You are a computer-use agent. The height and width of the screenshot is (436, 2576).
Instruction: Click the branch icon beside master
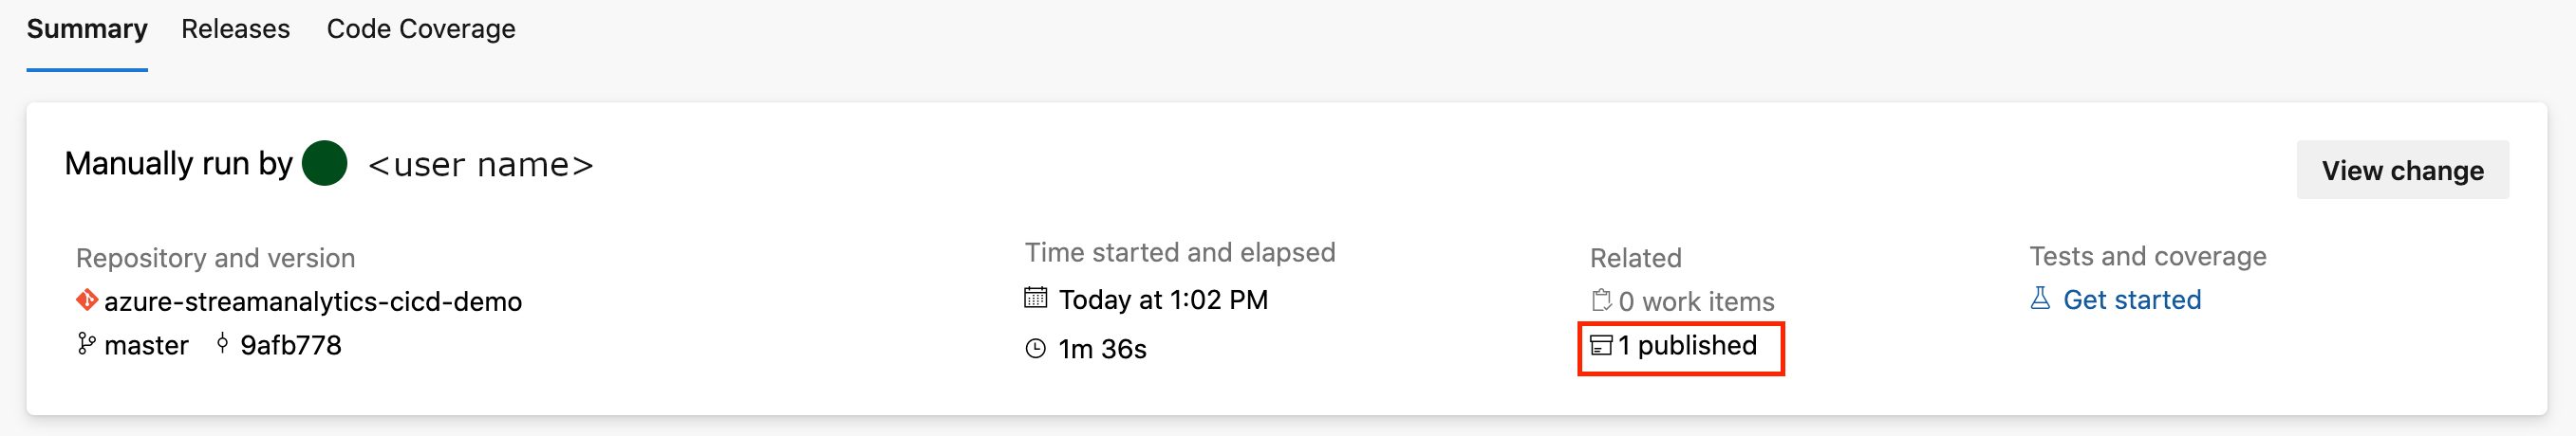point(86,344)
